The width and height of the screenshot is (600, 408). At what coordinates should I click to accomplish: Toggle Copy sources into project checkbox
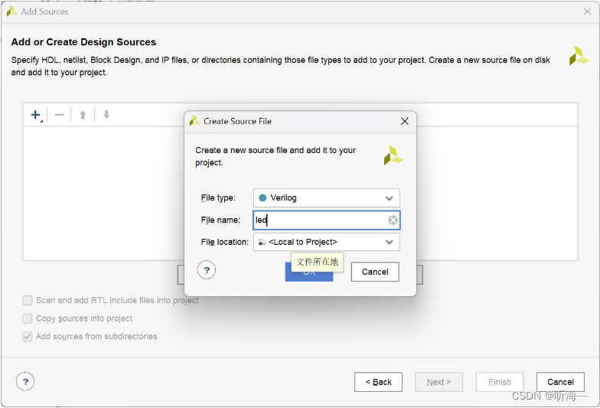pos(28,318)
